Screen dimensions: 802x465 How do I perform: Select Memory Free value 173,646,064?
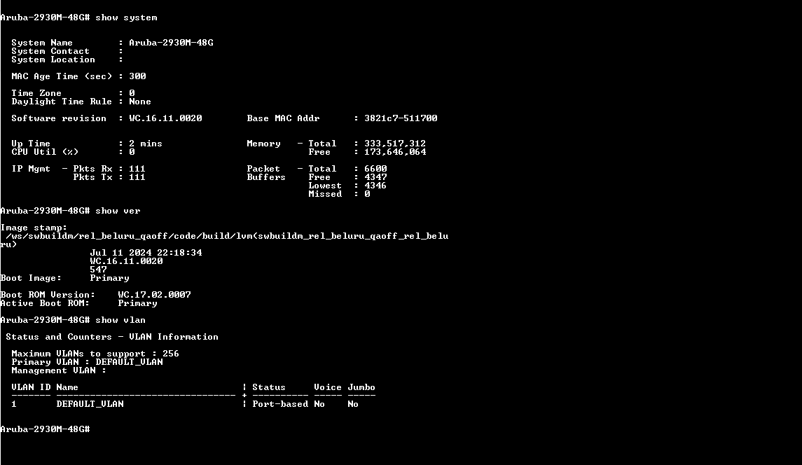point(395,152)
